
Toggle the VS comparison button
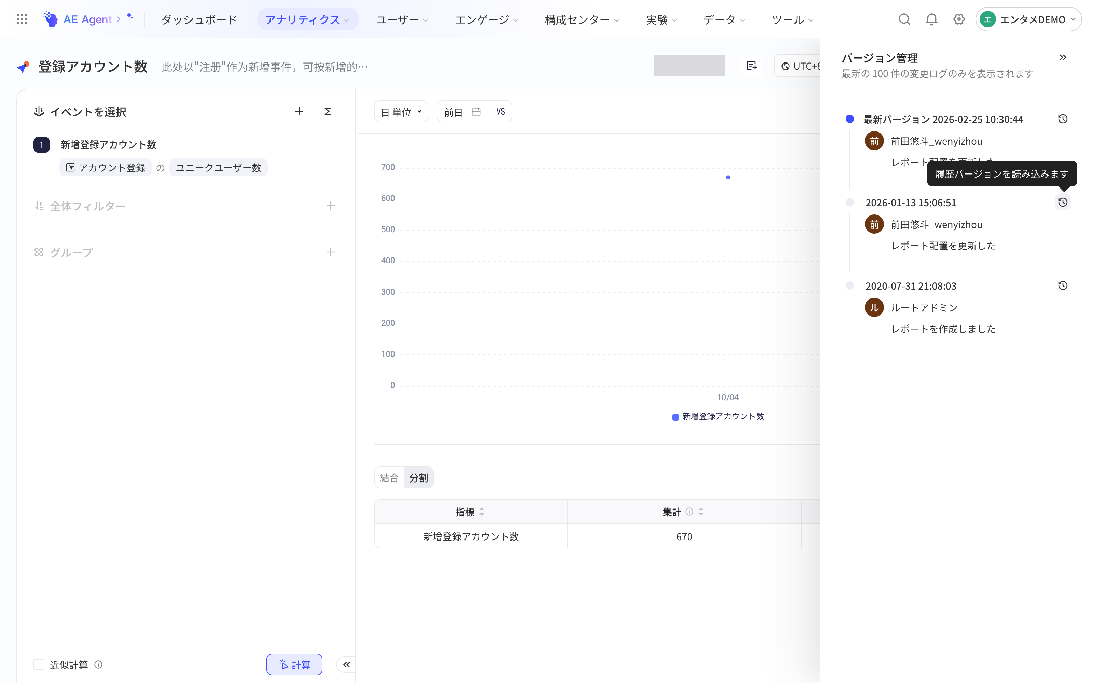coord(500,112)
